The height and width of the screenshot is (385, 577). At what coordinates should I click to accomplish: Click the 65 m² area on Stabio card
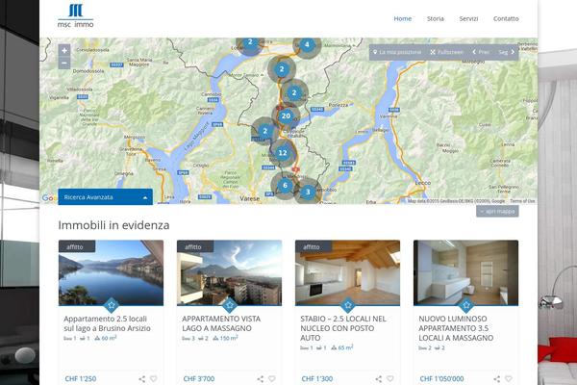pyautogui.click(x=342, y=347)
